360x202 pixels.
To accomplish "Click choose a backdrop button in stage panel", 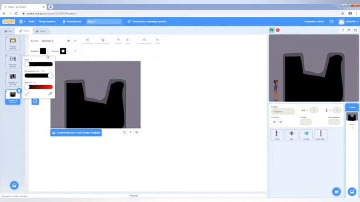I will point(352,191).
